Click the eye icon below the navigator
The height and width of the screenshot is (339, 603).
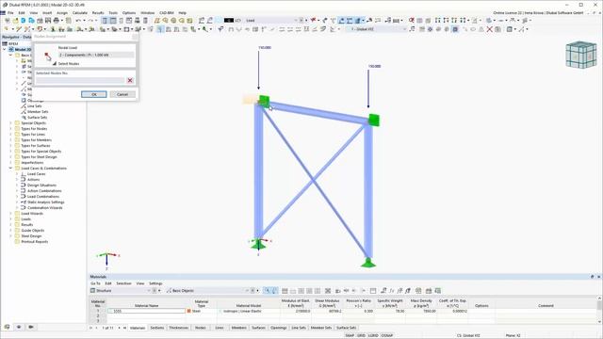[x=19, y=327]
